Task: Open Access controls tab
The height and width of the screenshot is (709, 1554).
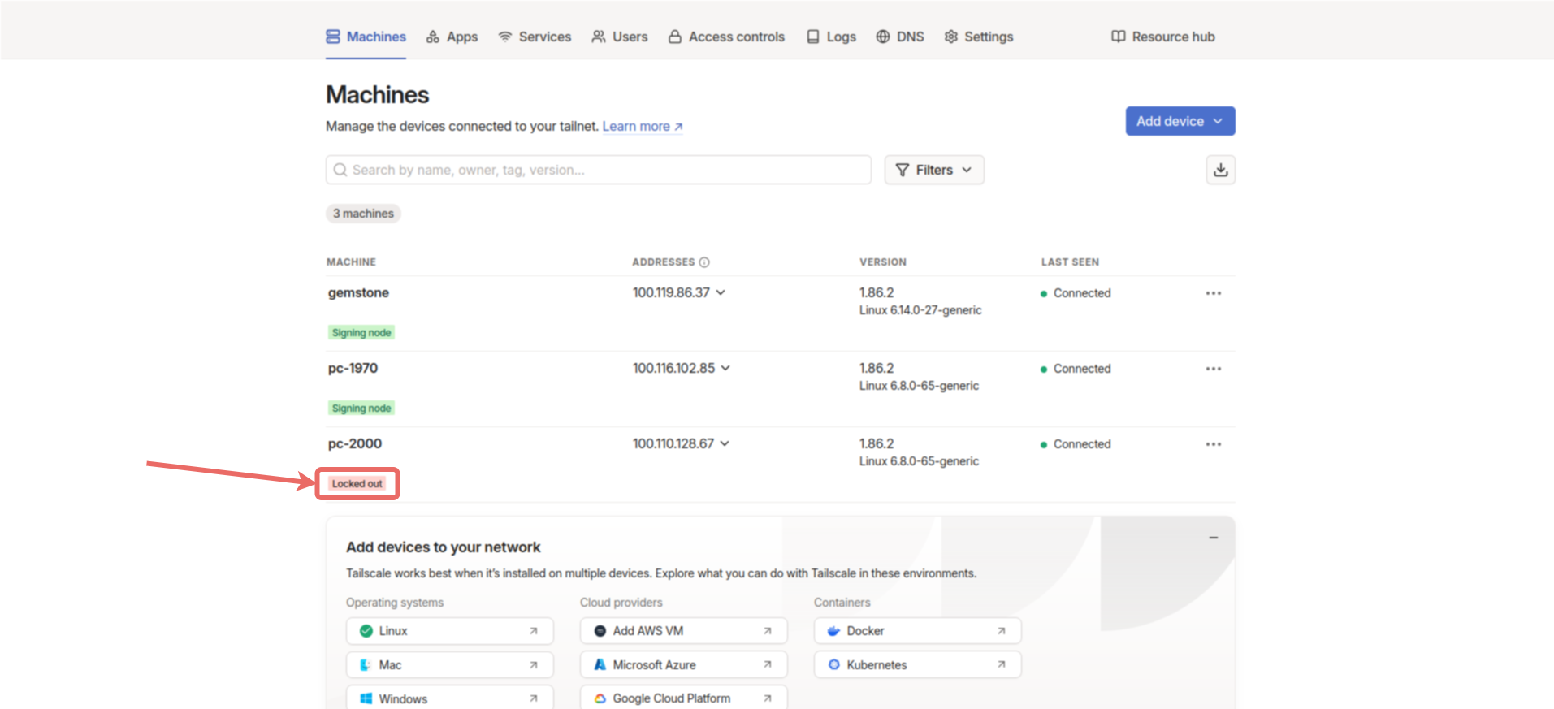Action: coord(726,37)
